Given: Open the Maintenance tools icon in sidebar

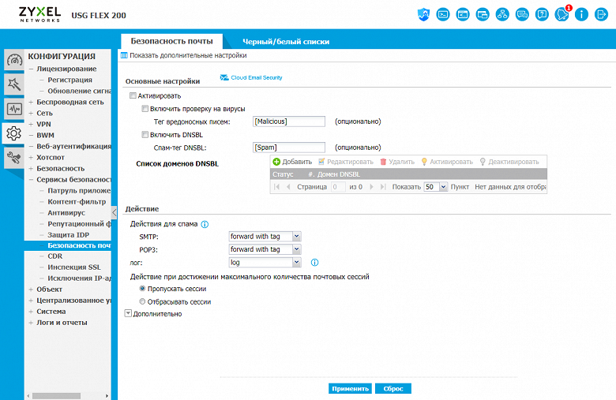Looking at the screenshot, I should 14,158.
